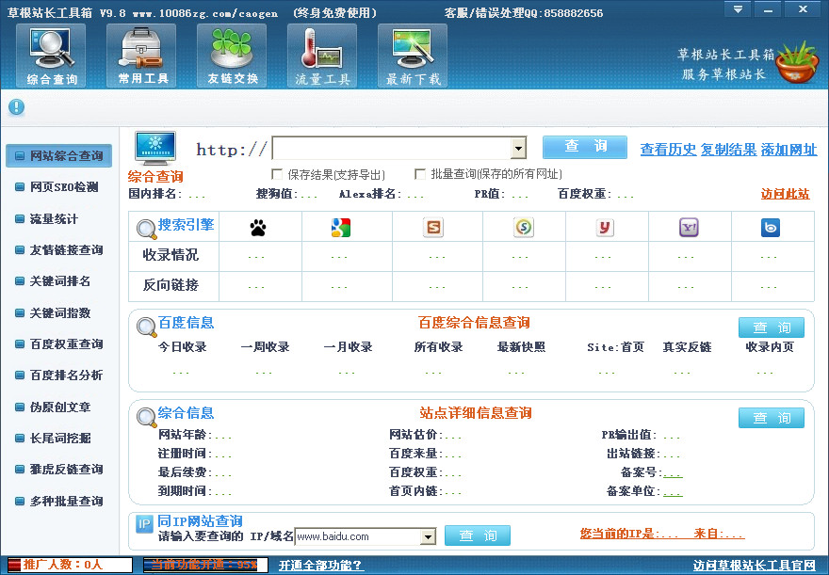This screenshot has height=575, width=829.
Task: Click the magnifier icon beside 搜索引擎
Action: pyautogui.click(x=146, y=230)
